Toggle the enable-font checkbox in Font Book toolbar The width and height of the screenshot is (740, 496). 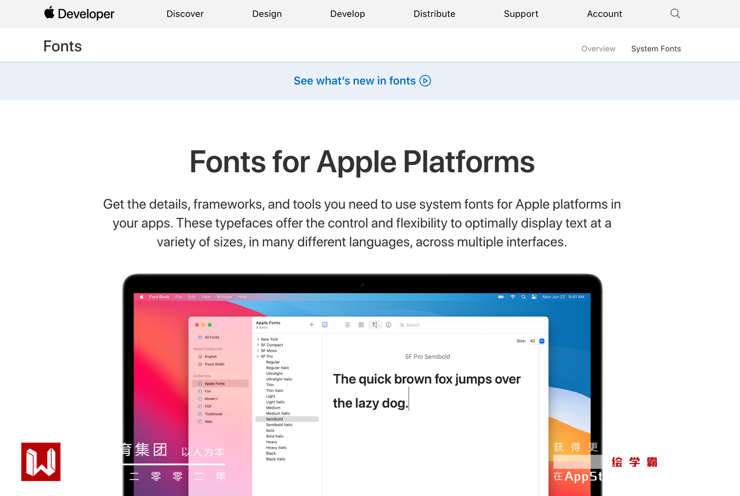pyautogui.click(x=325, y=325)
